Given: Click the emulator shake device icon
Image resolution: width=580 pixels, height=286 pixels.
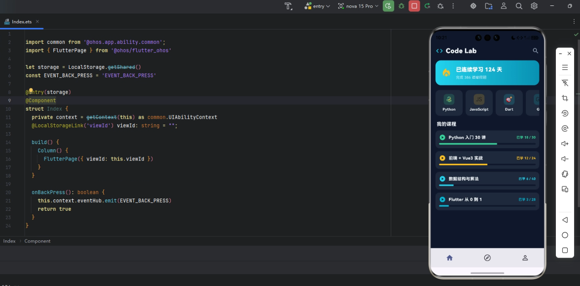Looking at the screenshot, I should coord(565,174).
